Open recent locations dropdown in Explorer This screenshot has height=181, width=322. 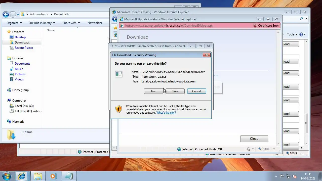[x=18, y=15]
